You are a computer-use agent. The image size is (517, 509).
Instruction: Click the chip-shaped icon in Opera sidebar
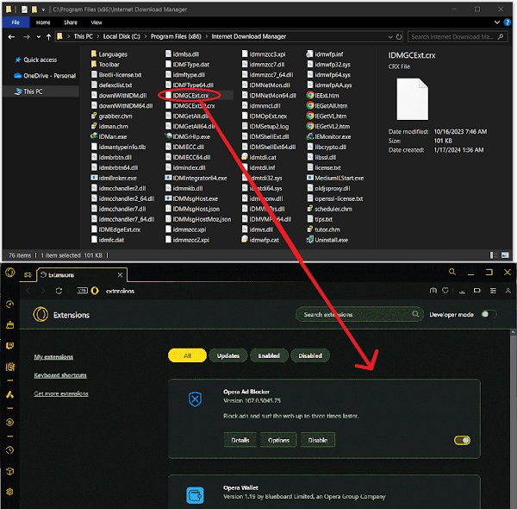[x=9, y=367]
